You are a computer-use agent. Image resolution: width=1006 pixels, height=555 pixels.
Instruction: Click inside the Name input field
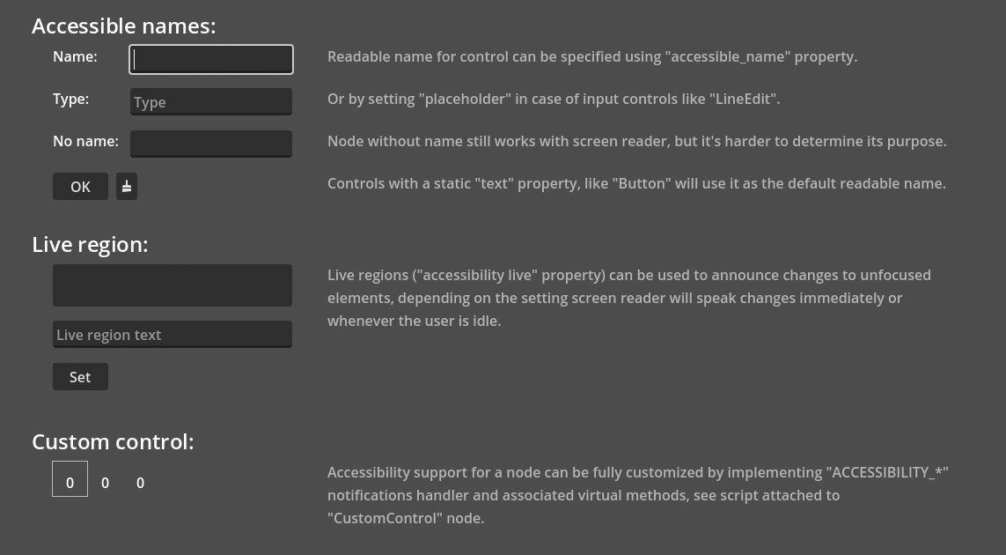(211, 59)
